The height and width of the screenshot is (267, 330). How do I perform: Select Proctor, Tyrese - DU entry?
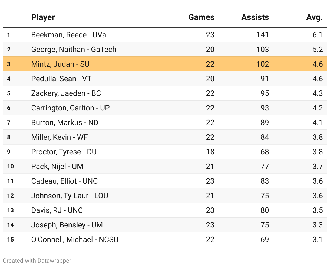(x=64, y=152)
